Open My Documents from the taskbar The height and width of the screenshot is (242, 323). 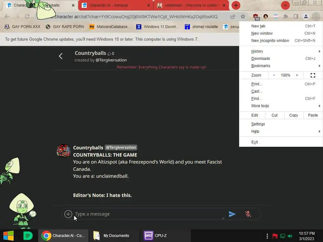(x=114, y=236)
